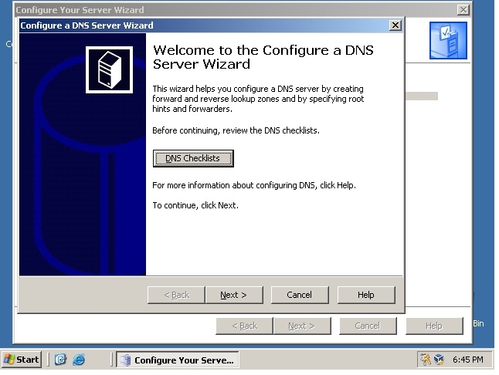The height and width of the screenshot is (375, 499).
Task: Open Help in the DNS Server Wizard
Action: [366, 295]
